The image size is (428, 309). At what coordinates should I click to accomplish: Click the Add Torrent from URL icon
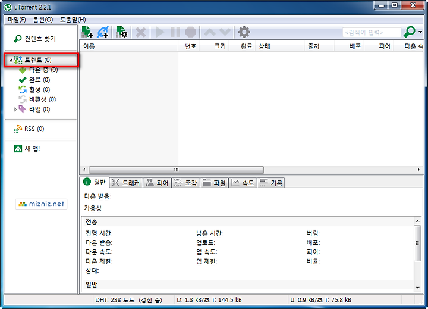(x=103, y=32)
